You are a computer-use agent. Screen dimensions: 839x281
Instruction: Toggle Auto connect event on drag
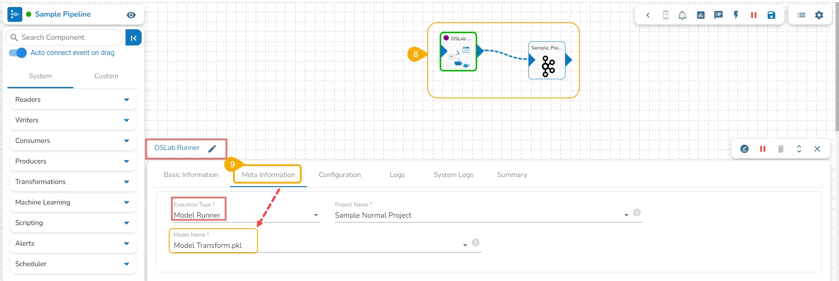coord(18,53)
